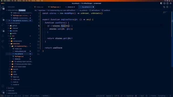This screenshot has height=97, width=173.
Task: Change Spaces: 2 indentation setting
Action: click(109, 96)
